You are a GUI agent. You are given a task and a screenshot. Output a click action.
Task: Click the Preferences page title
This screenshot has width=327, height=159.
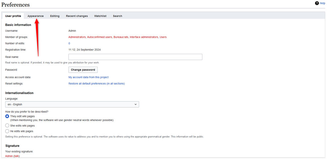pyautogui.click(x=16, y=5)
